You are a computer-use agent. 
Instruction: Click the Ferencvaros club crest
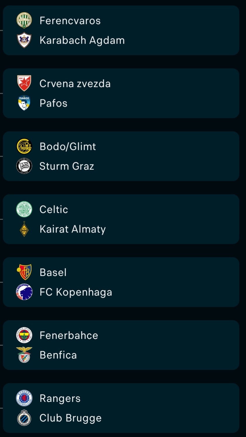[x=24, y=21]
